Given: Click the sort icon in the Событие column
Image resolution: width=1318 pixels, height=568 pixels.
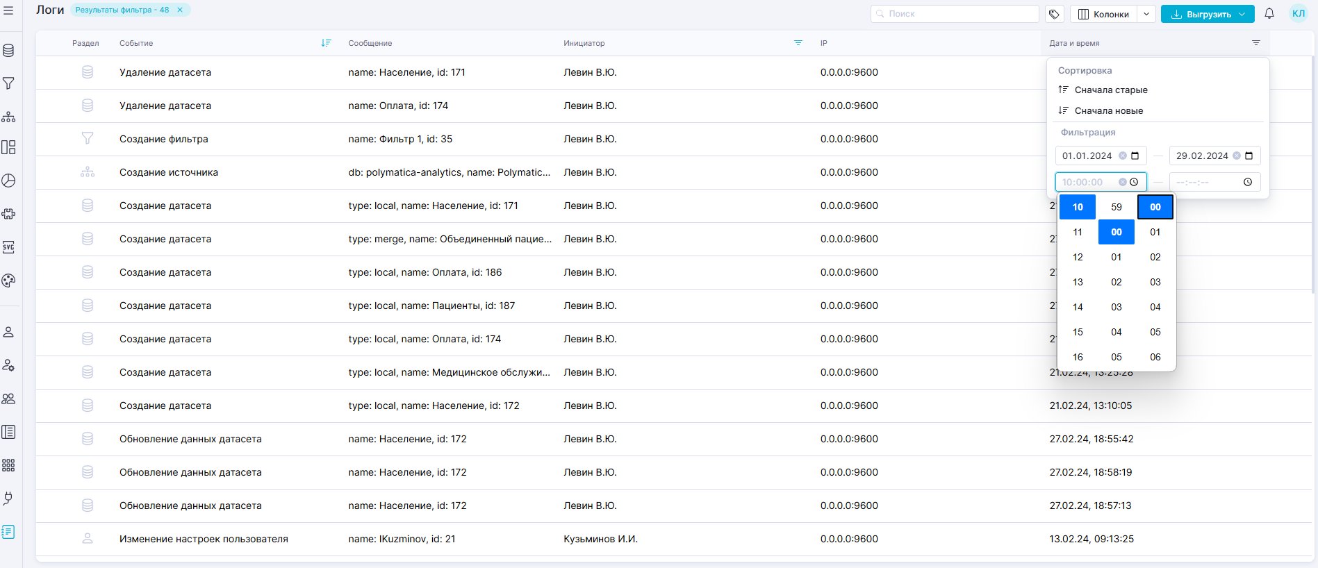Looking at the screenshot, I should click(326, 43).
